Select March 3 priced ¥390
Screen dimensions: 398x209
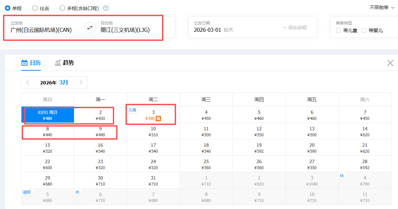tap(153, 115)
